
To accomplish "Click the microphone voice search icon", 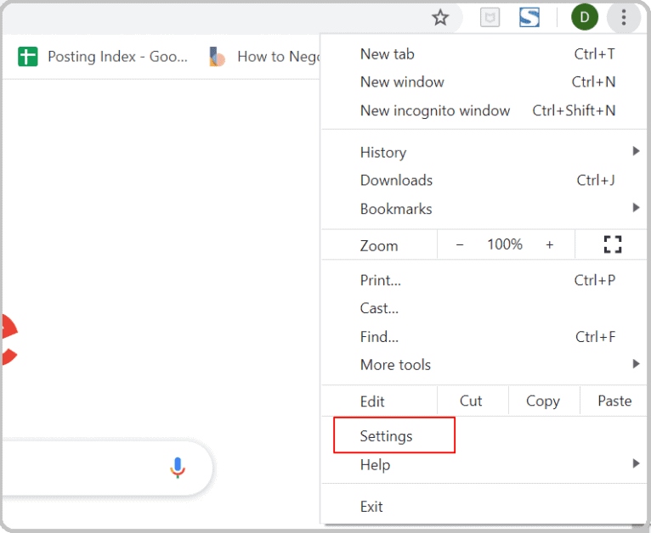I will tap(178, 468).
